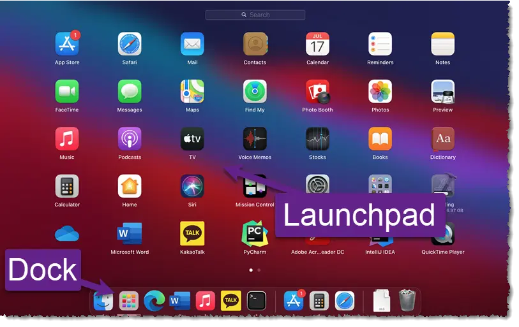Click the "QuickTime Player" app label
This screenshot has height=327, width=519.
point(443,252)
